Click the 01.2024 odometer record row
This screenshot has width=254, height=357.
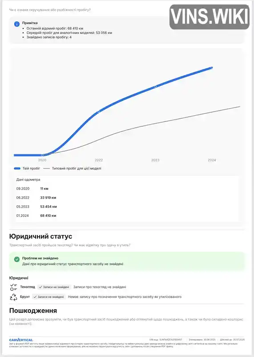(x=127, y=216)
